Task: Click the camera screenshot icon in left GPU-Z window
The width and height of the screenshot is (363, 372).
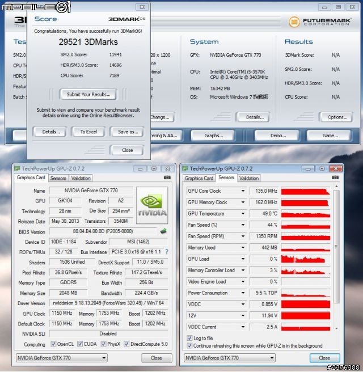Action: point(167,177)
